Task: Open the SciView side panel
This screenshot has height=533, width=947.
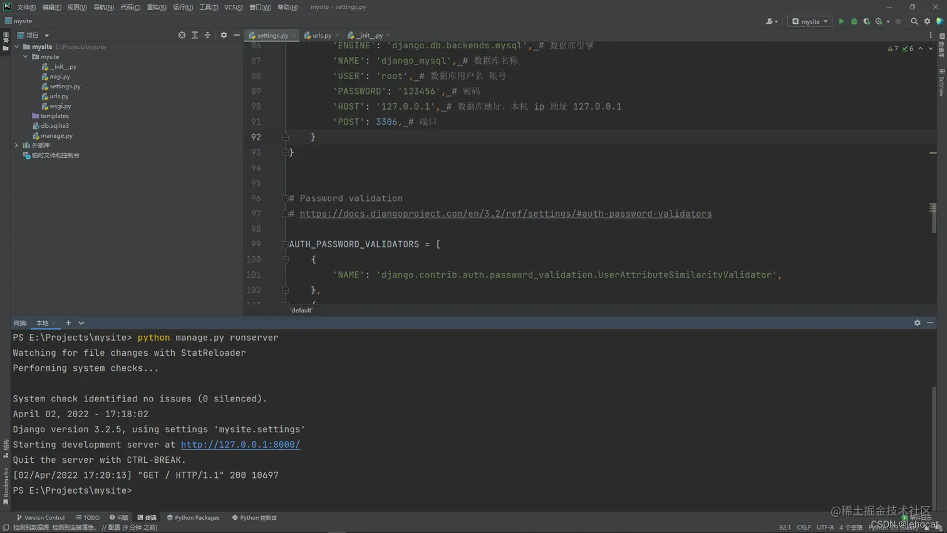Action: 941,83
